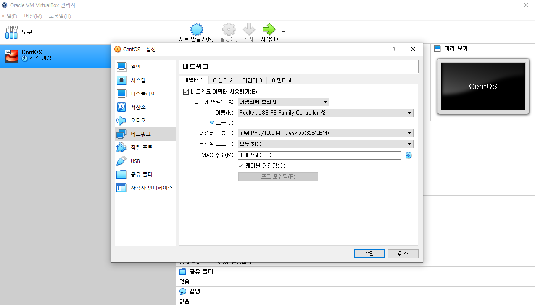
Task: Open the 무작위 모드(P) dropdown
Action: (x=326, y=144)
